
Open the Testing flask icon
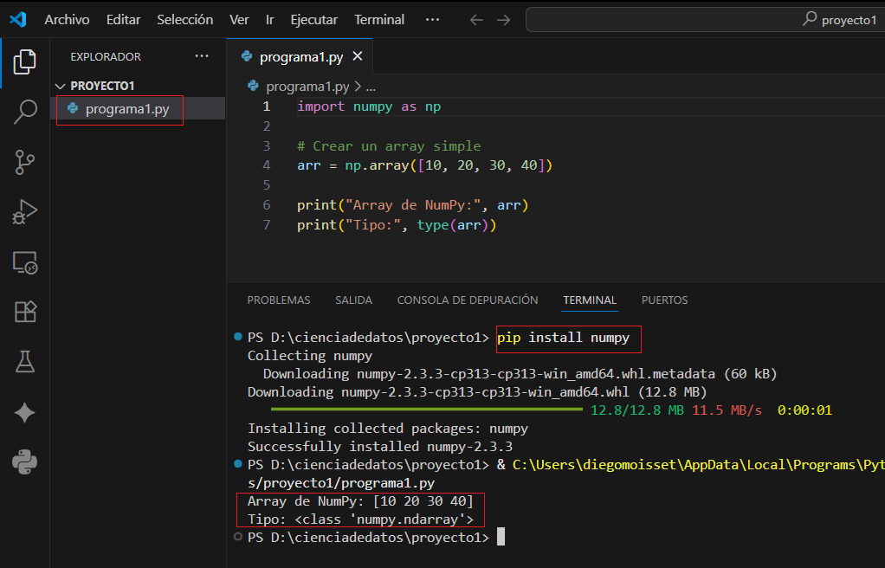tap(25, 362)
